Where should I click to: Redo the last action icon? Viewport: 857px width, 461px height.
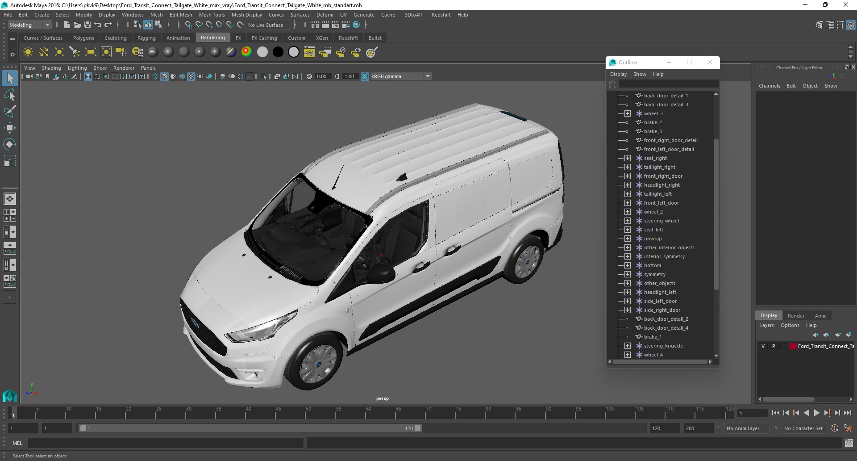[x=108, y=25]
